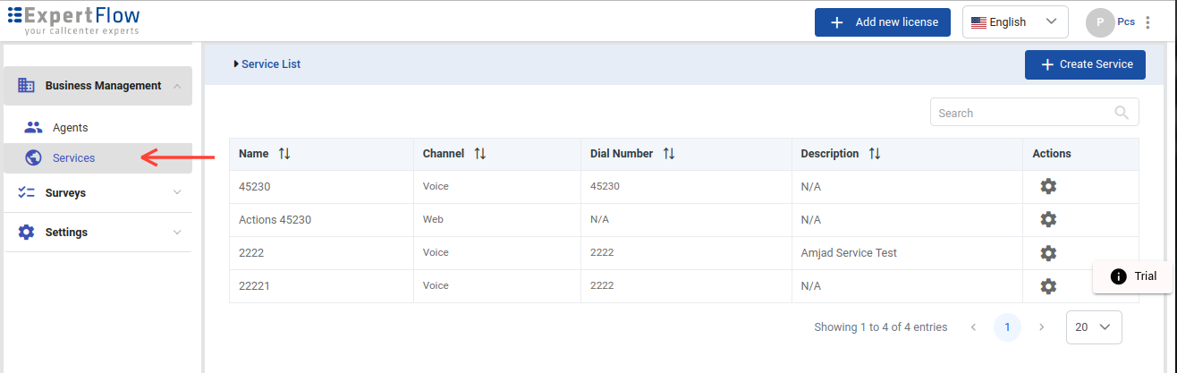Select Services in sidebar

tap(73, 158)
